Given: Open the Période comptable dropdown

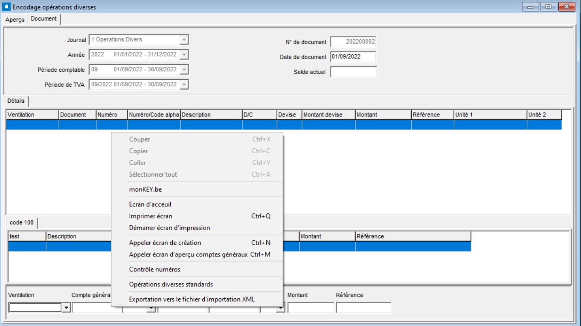Looking at the screenshot, I should click(184, 70).
